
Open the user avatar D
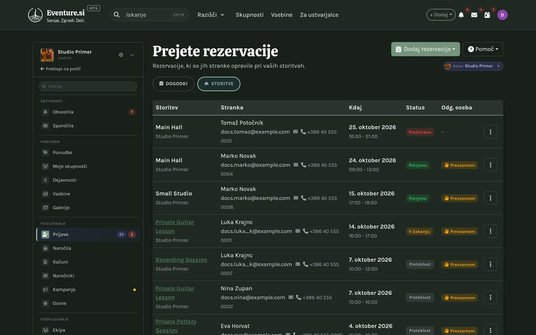(502, 15)
